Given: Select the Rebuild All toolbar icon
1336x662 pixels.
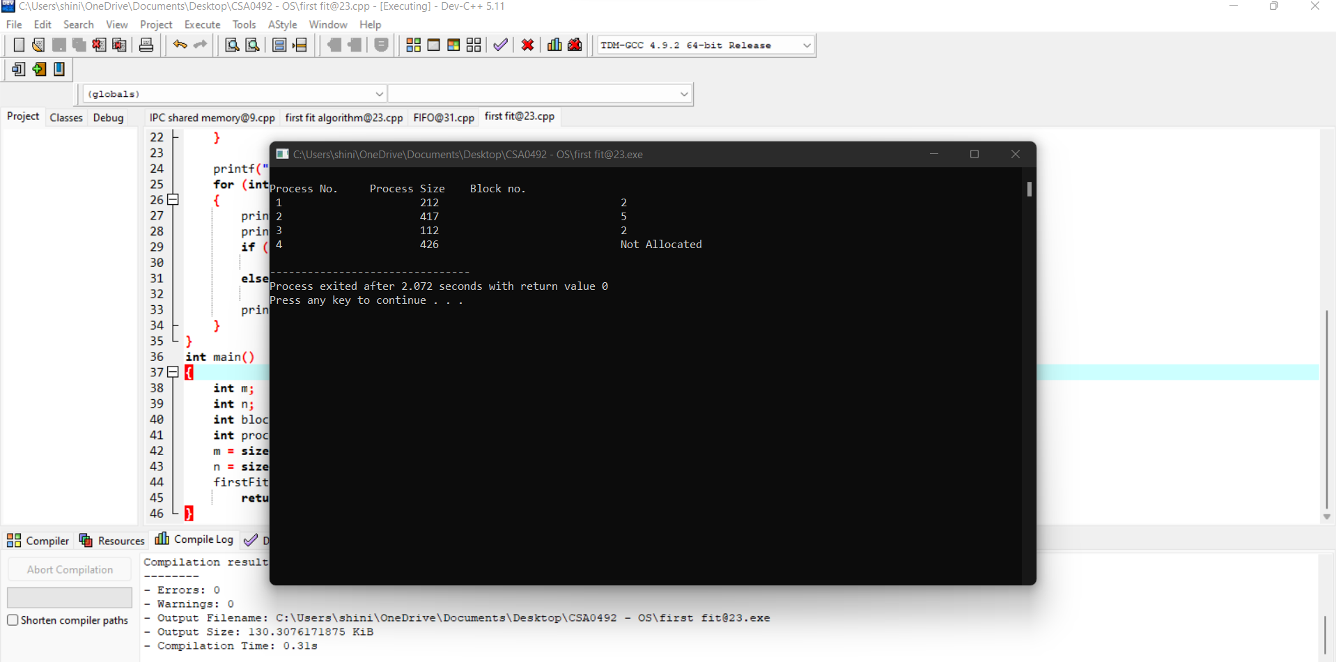Looking at the screenshot, I should click(474, 45).
